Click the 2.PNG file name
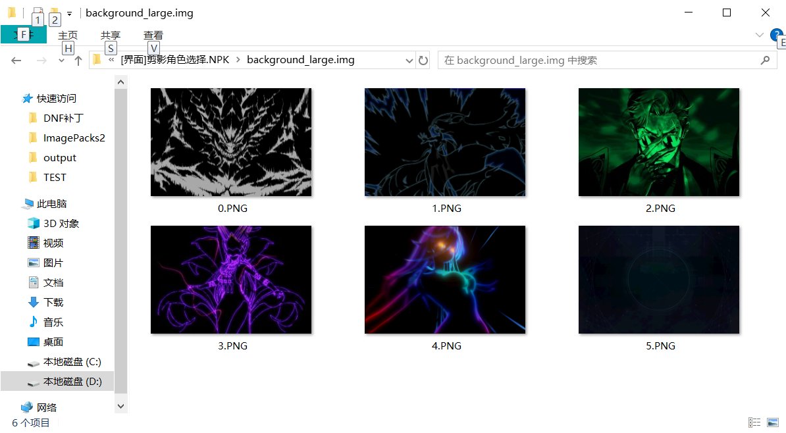The image size is (786, 433). (660, 208)
